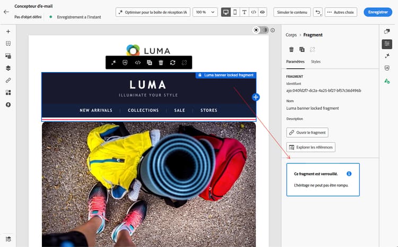Screen dimensions: 398x247
Task: Click the bottom-left stacked layers icon
Action: point(8,239)
